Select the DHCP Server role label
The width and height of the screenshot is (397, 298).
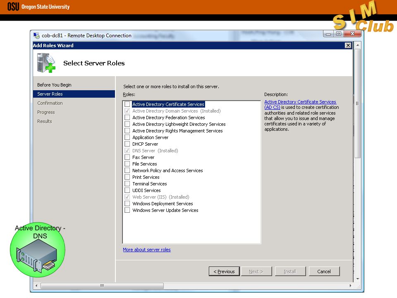pos(145,144)
